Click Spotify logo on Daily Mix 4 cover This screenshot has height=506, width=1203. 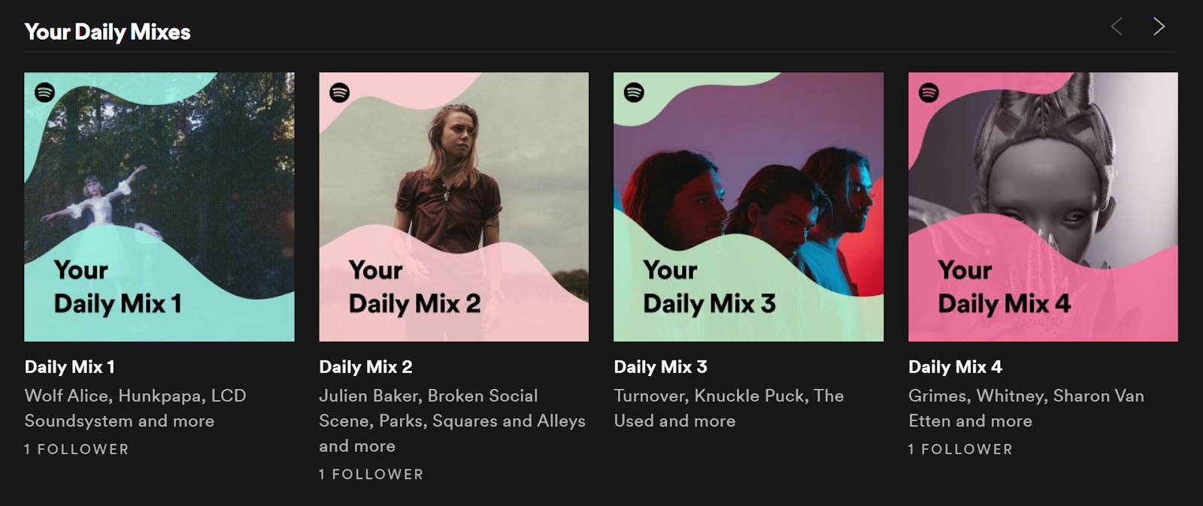pos(929,92)
